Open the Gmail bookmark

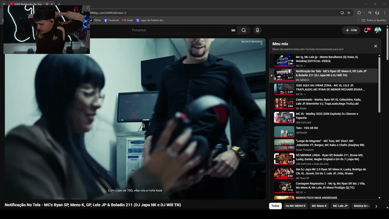(x=127, y=20)
